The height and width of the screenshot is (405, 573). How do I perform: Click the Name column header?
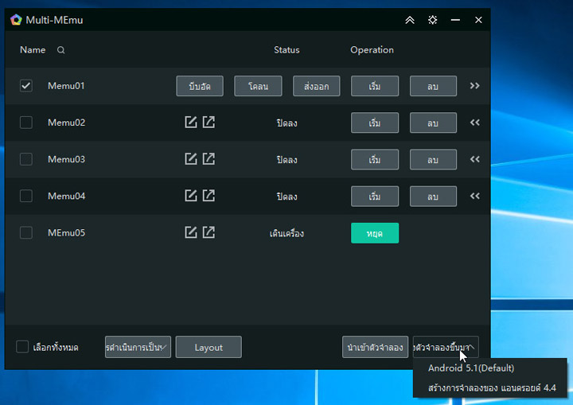[x=33, y=50]
